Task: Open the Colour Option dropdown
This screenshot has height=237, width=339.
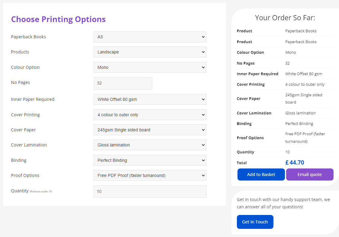Action: click(x=150, y=67)
